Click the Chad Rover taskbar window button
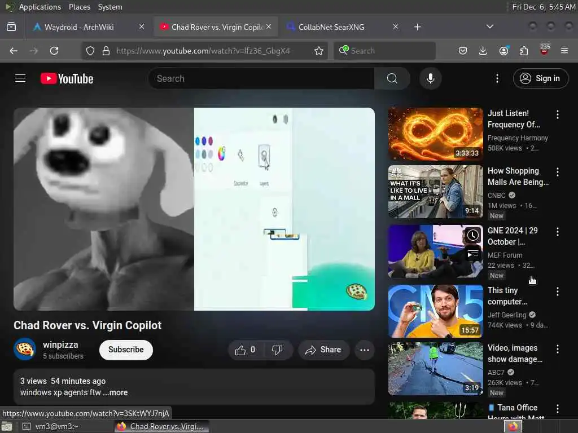Screen dimensions: 578x433 (x=161, y=426)
